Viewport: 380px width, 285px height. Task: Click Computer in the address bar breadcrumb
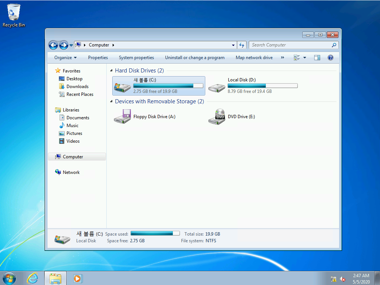click(x=99, y=45)
